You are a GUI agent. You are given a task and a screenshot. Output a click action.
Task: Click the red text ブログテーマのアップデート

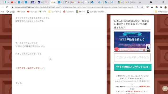[x=30, y=68]
